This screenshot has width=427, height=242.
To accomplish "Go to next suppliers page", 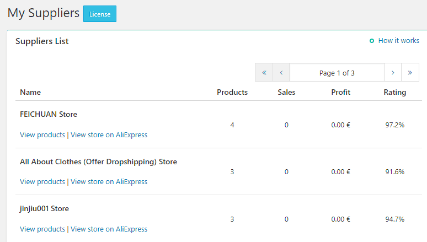I will point(393,73).
